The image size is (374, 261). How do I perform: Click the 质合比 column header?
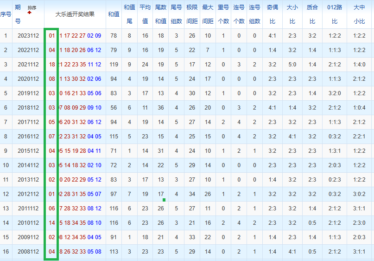312,14
